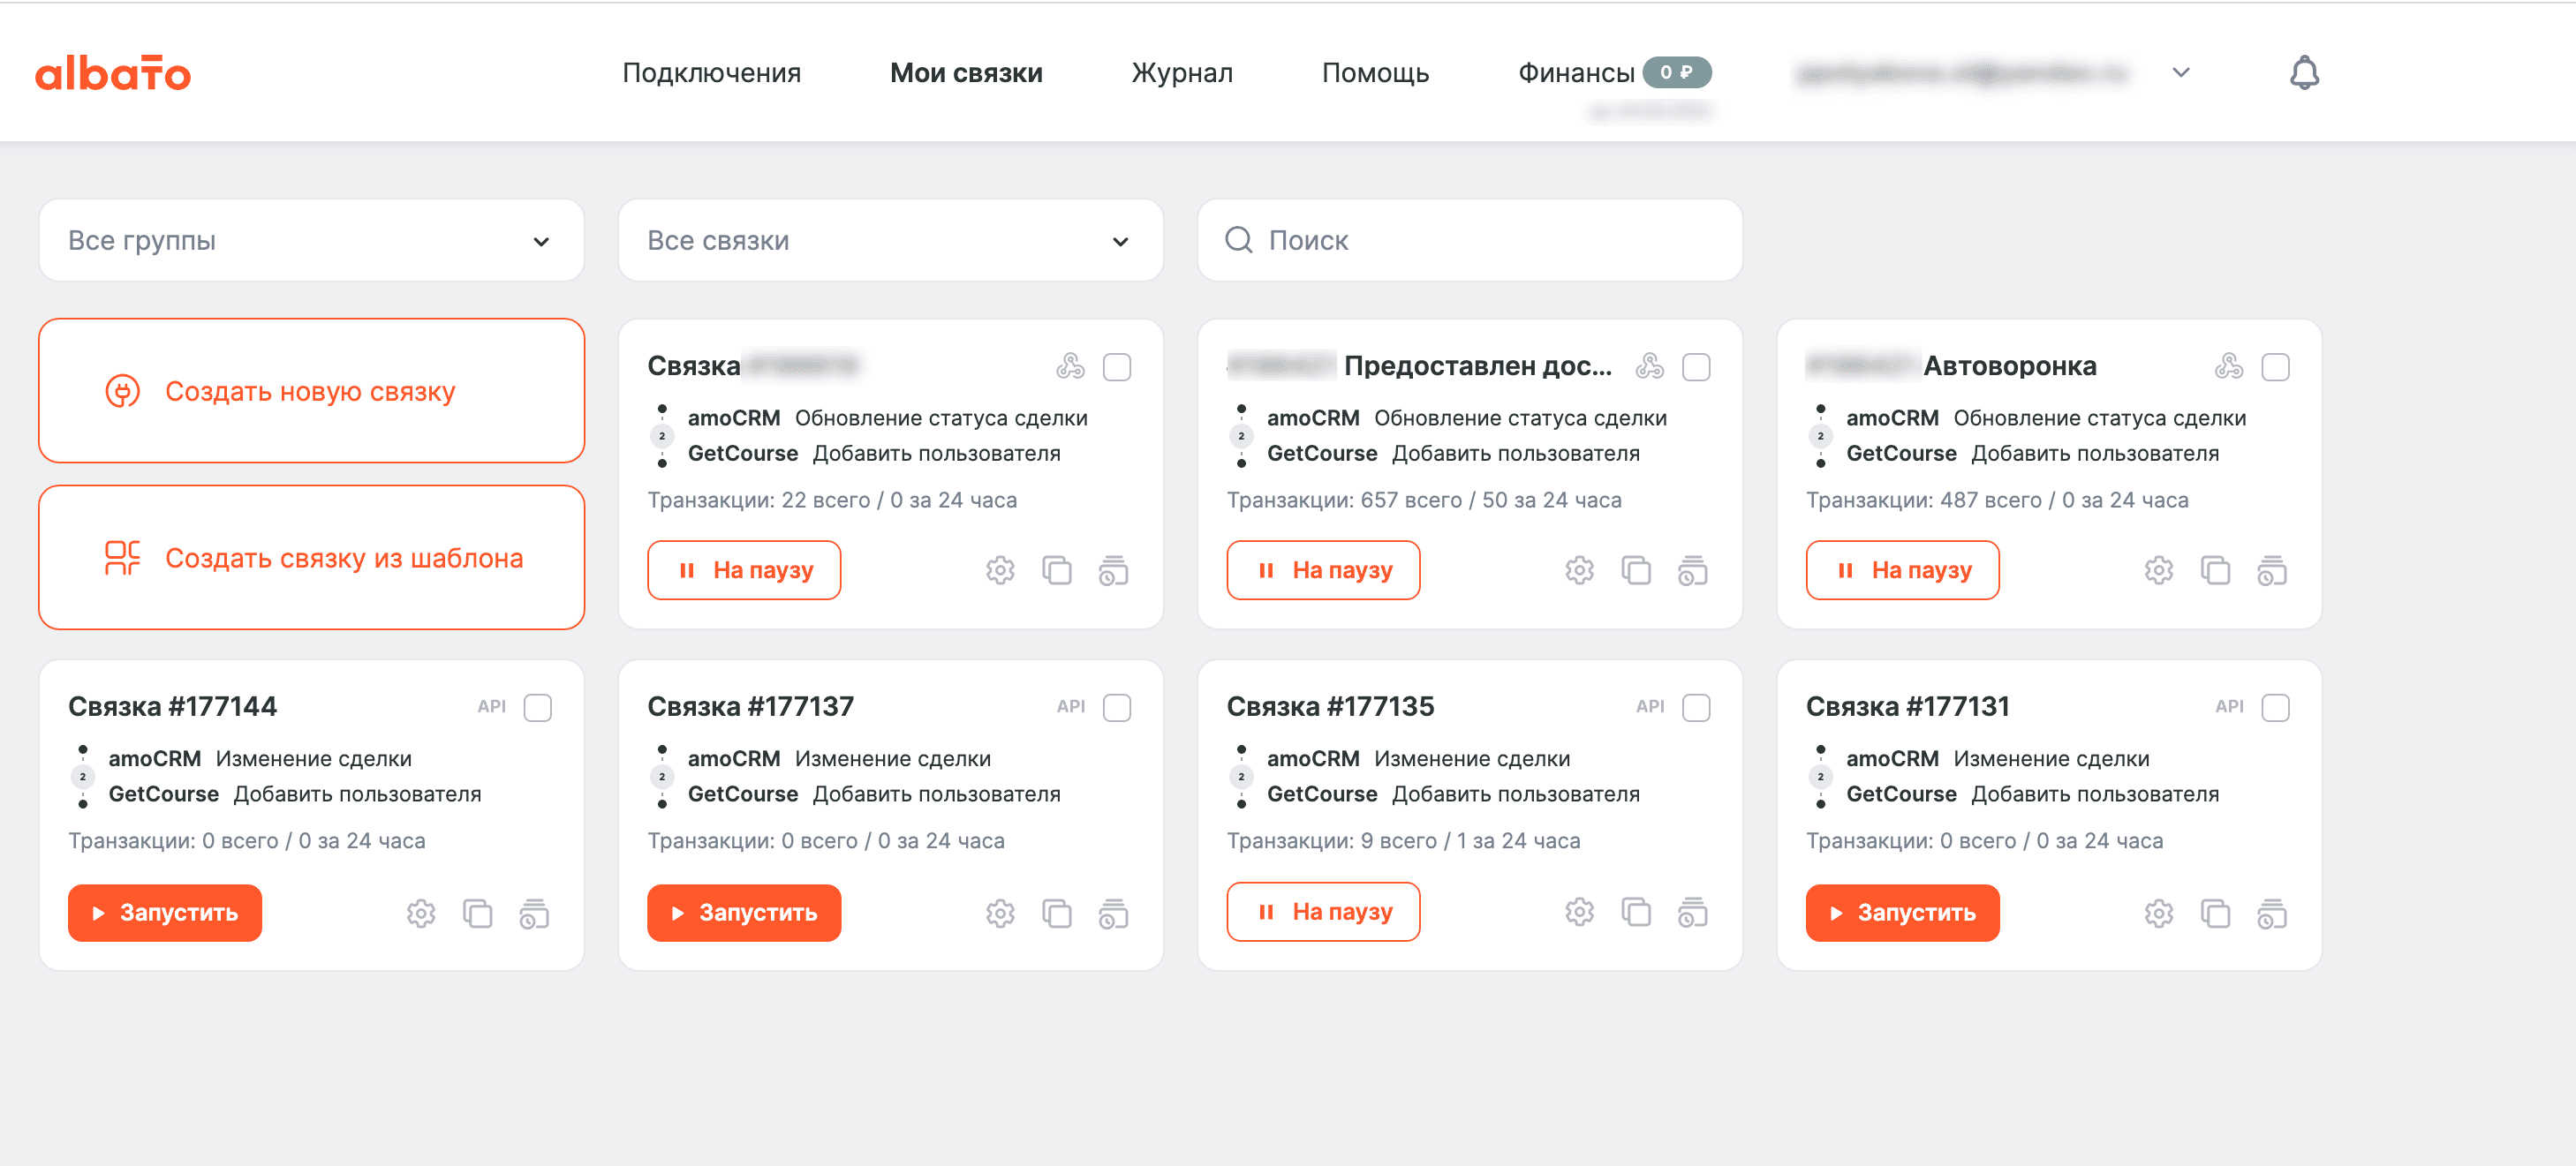The image size is (2576, 1166).
Task: Click the search magnifier icon
Action: pyautogui.click(x=1238, y=240)
